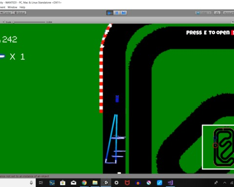Open the Help menu

click(x=22, y=7)
